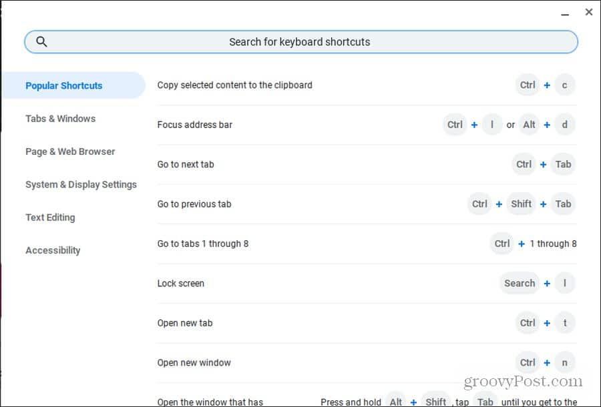
Task: Click the 'Go to next tab' text
Action: click(186, 164)
